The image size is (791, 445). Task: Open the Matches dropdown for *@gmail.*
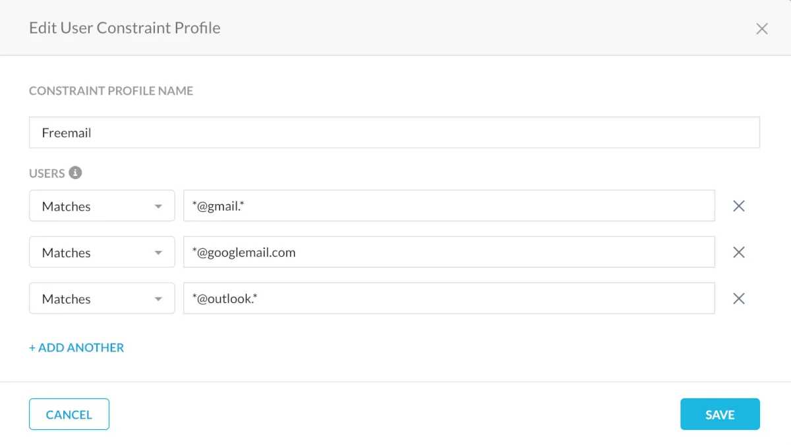(102, 206)
